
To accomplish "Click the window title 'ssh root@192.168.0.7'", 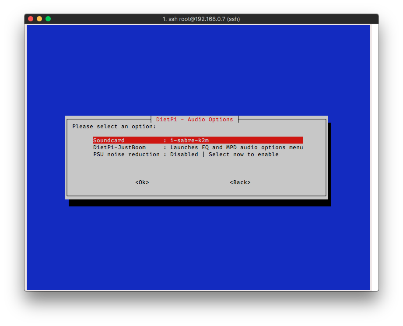I will pos(201,19).
